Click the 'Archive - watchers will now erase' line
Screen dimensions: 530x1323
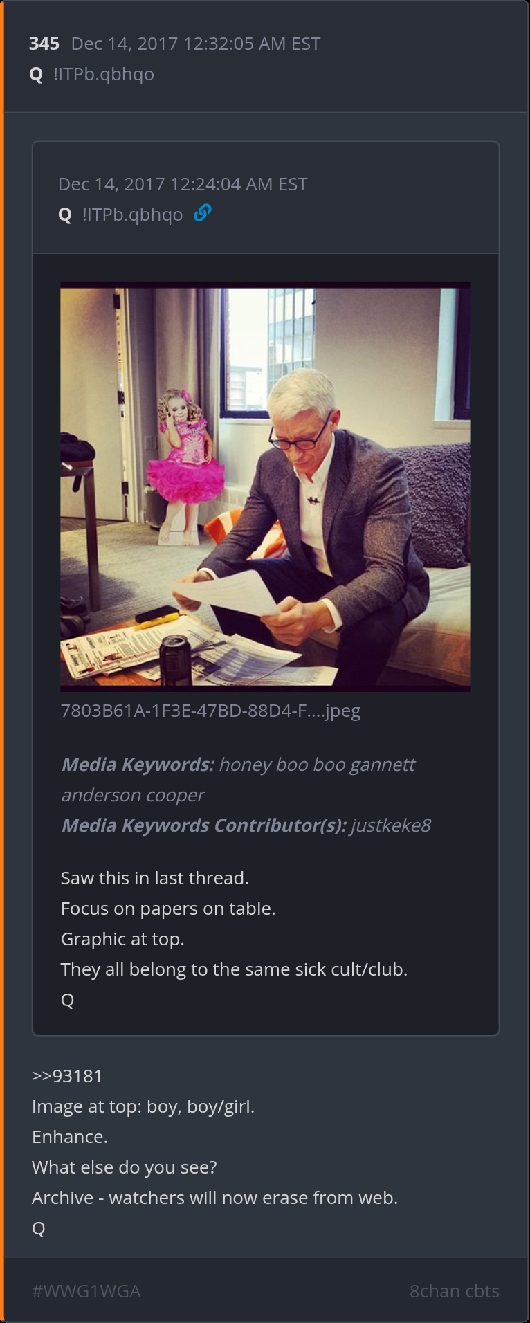pyautogui.click(x=214, y=1198)
